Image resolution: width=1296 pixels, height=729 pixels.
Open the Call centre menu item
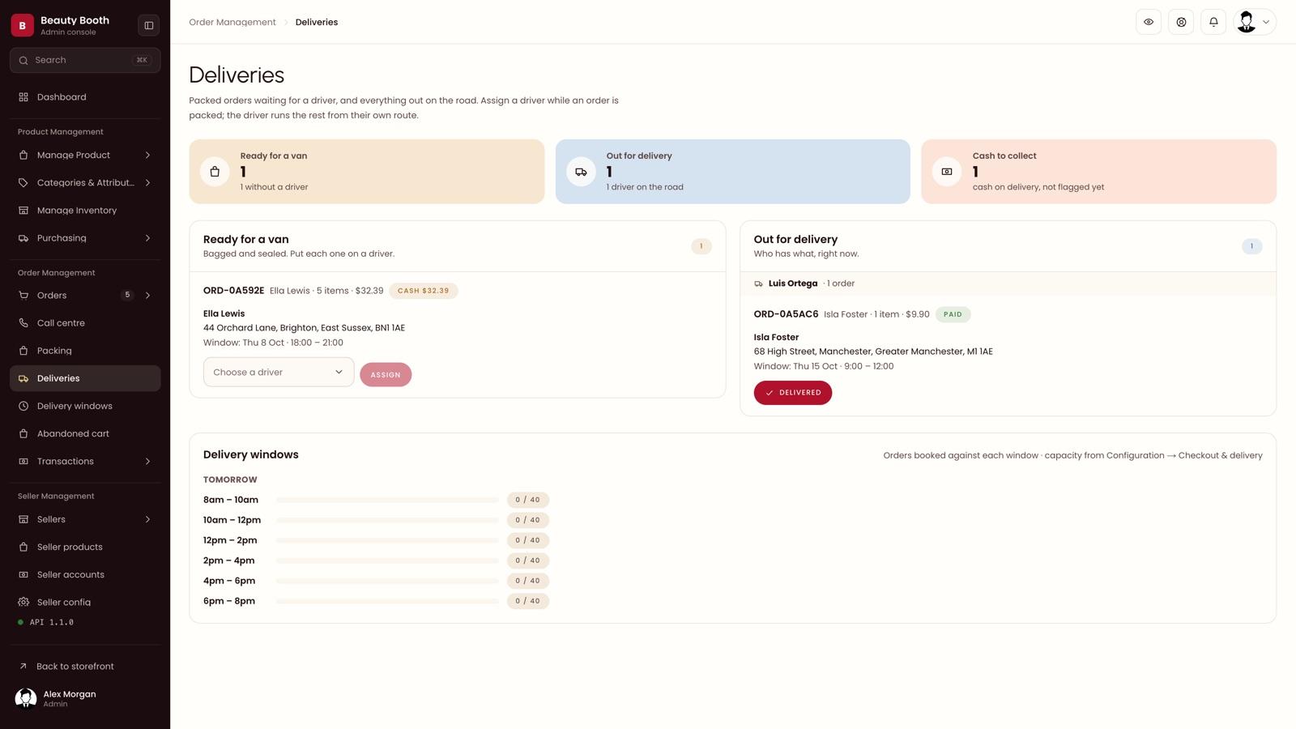pos(85,323)
